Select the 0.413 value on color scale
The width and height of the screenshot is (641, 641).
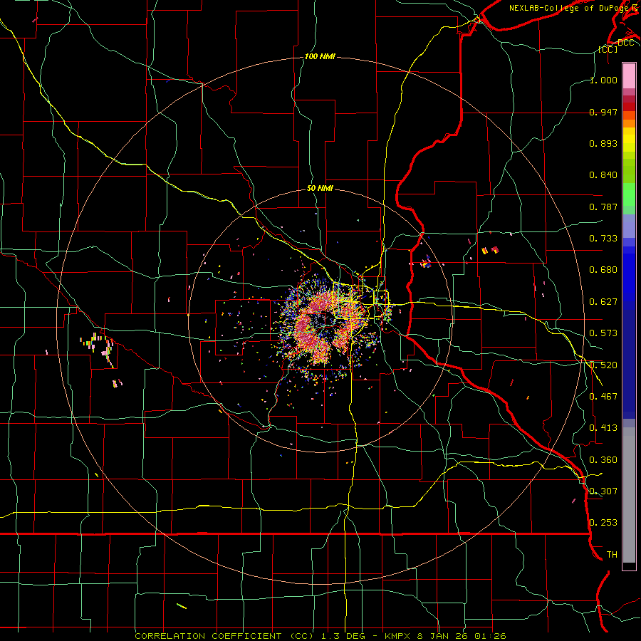point(603,428)
